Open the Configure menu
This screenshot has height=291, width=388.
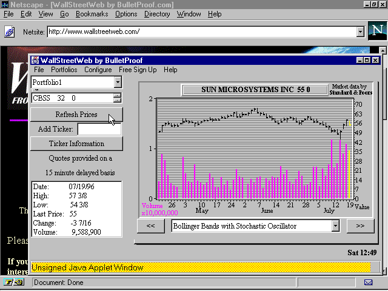point(98,70)
